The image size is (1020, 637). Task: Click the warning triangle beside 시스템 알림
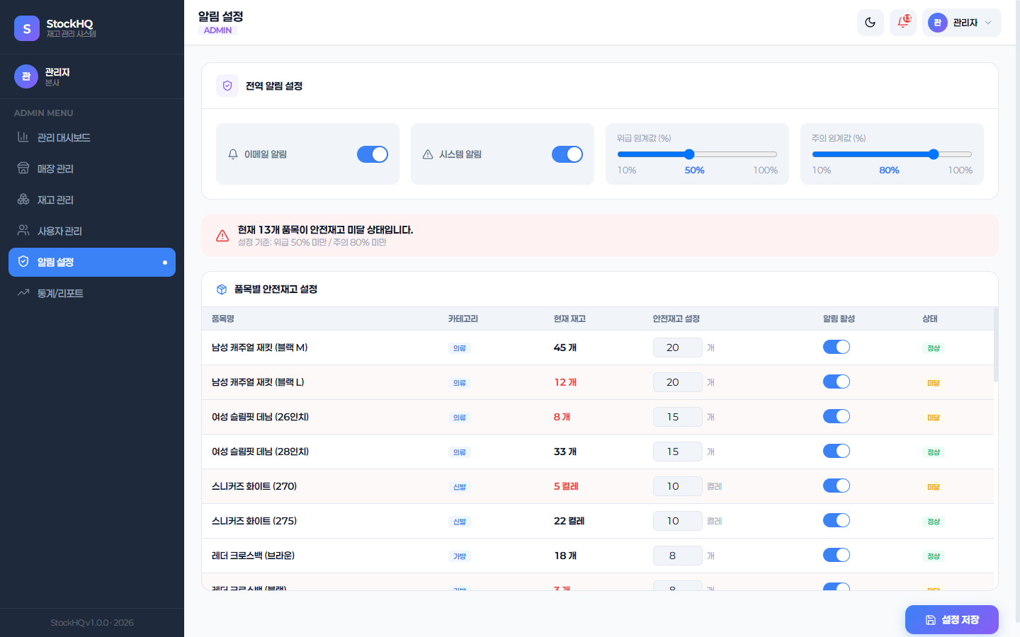tap(428, 154)
